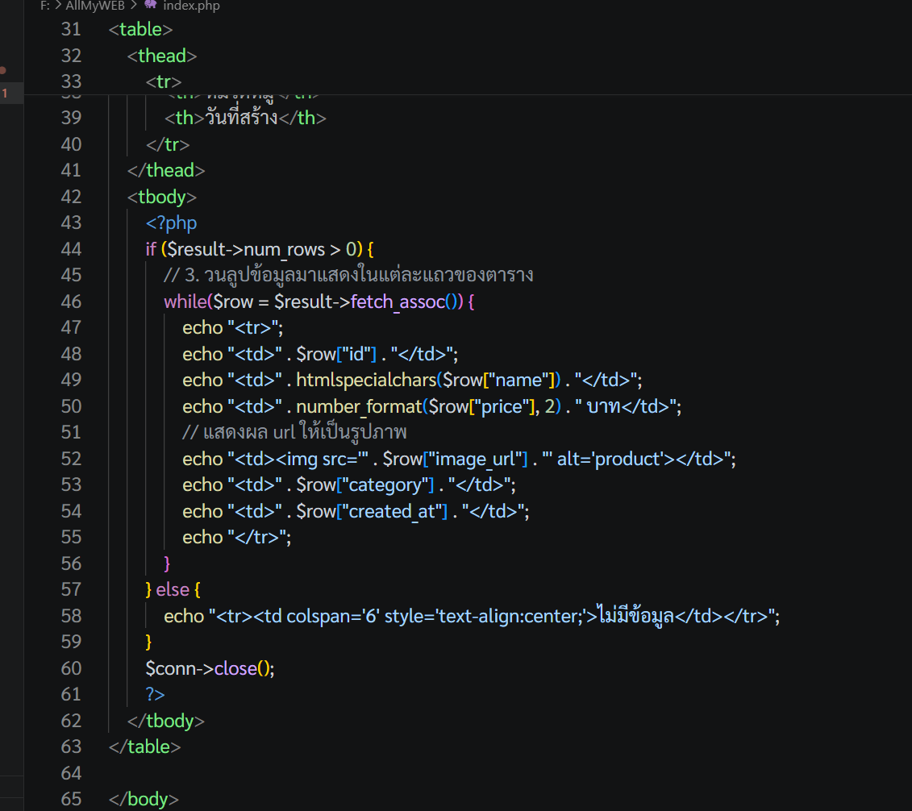The image size is (912, 811).
Task: Click the echo $row["id"] line
Action: coord(320,354)
